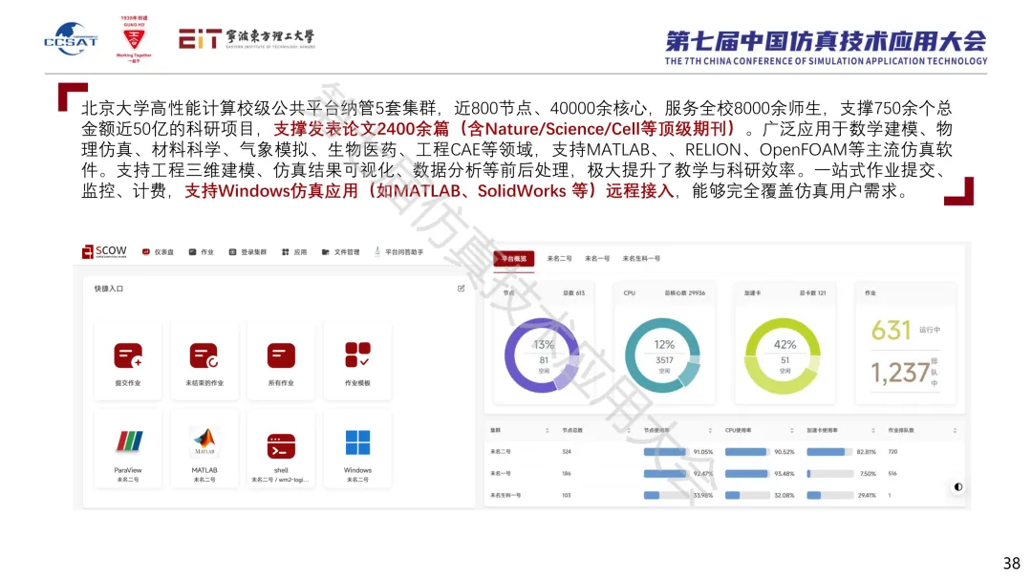Open the 平台问答助手 assistant

coord(398,252)
